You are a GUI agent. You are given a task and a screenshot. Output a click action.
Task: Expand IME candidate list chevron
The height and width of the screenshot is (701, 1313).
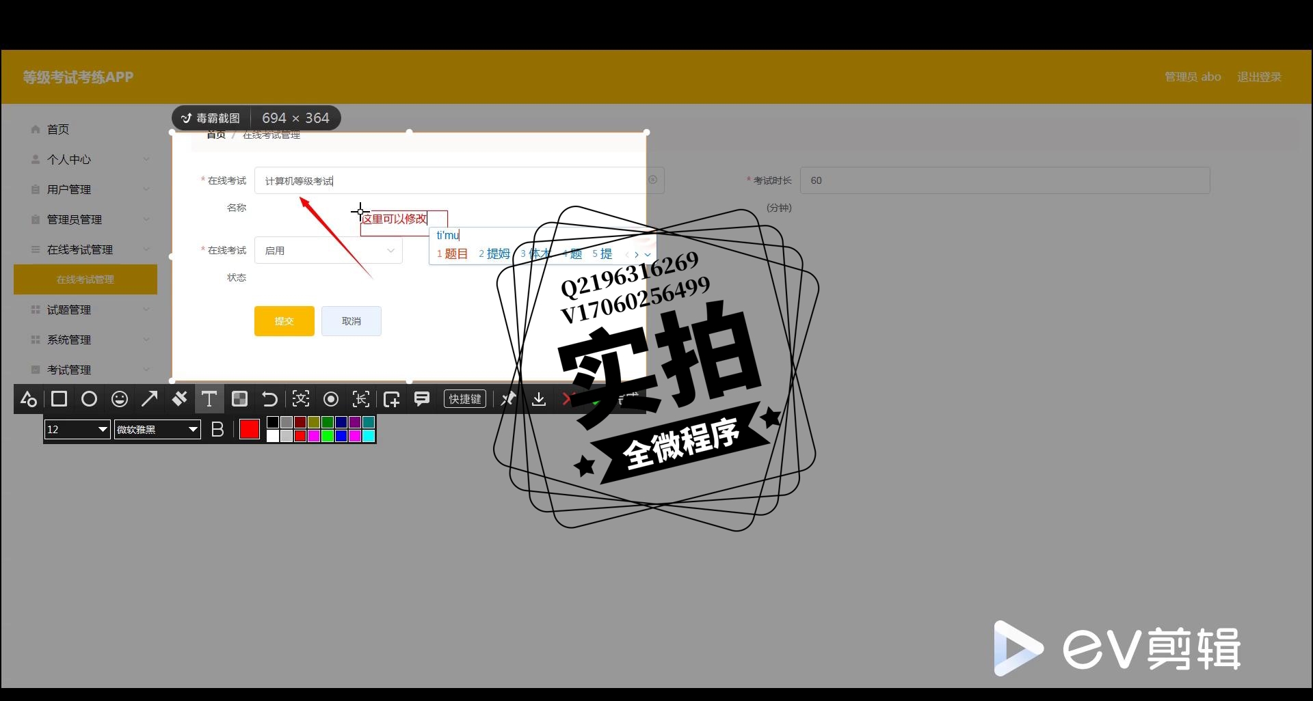[648, 254]
